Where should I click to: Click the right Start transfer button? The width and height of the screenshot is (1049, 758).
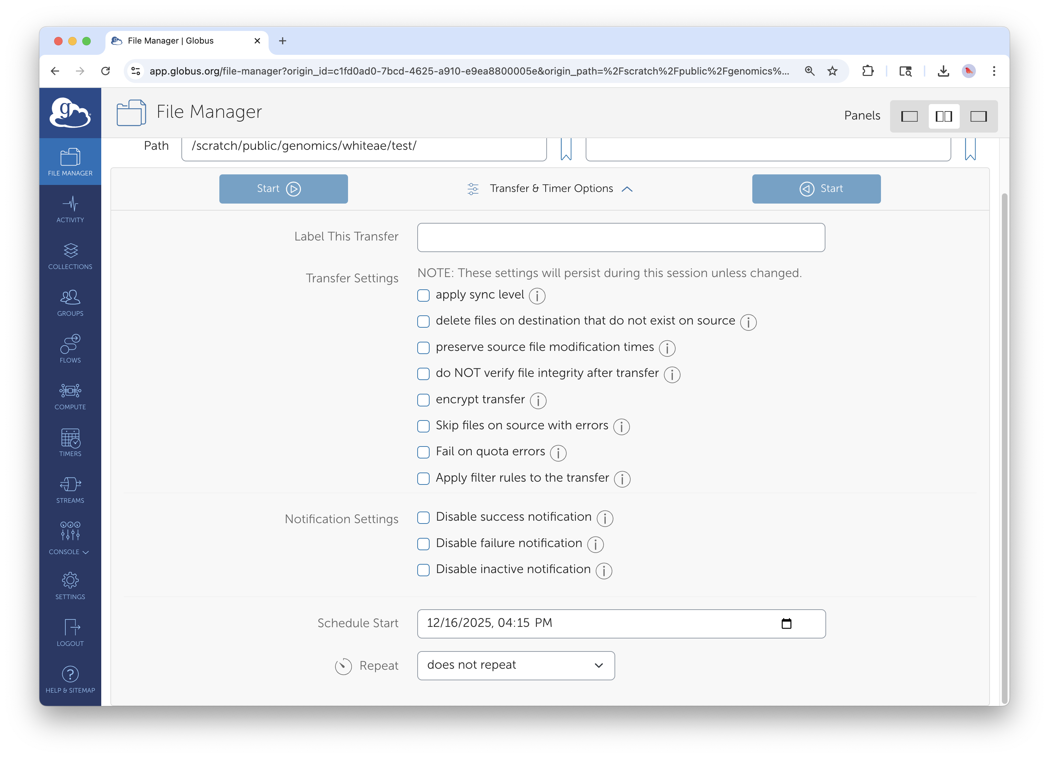[816, 189]
